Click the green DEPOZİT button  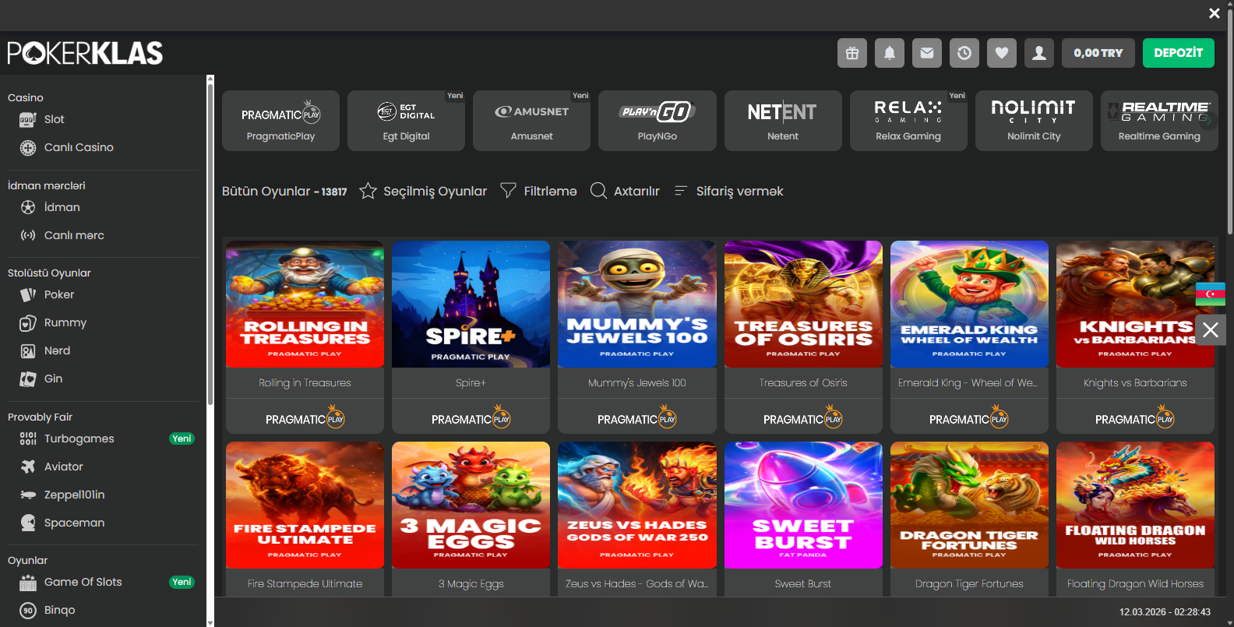click(x=1179, y=53)
